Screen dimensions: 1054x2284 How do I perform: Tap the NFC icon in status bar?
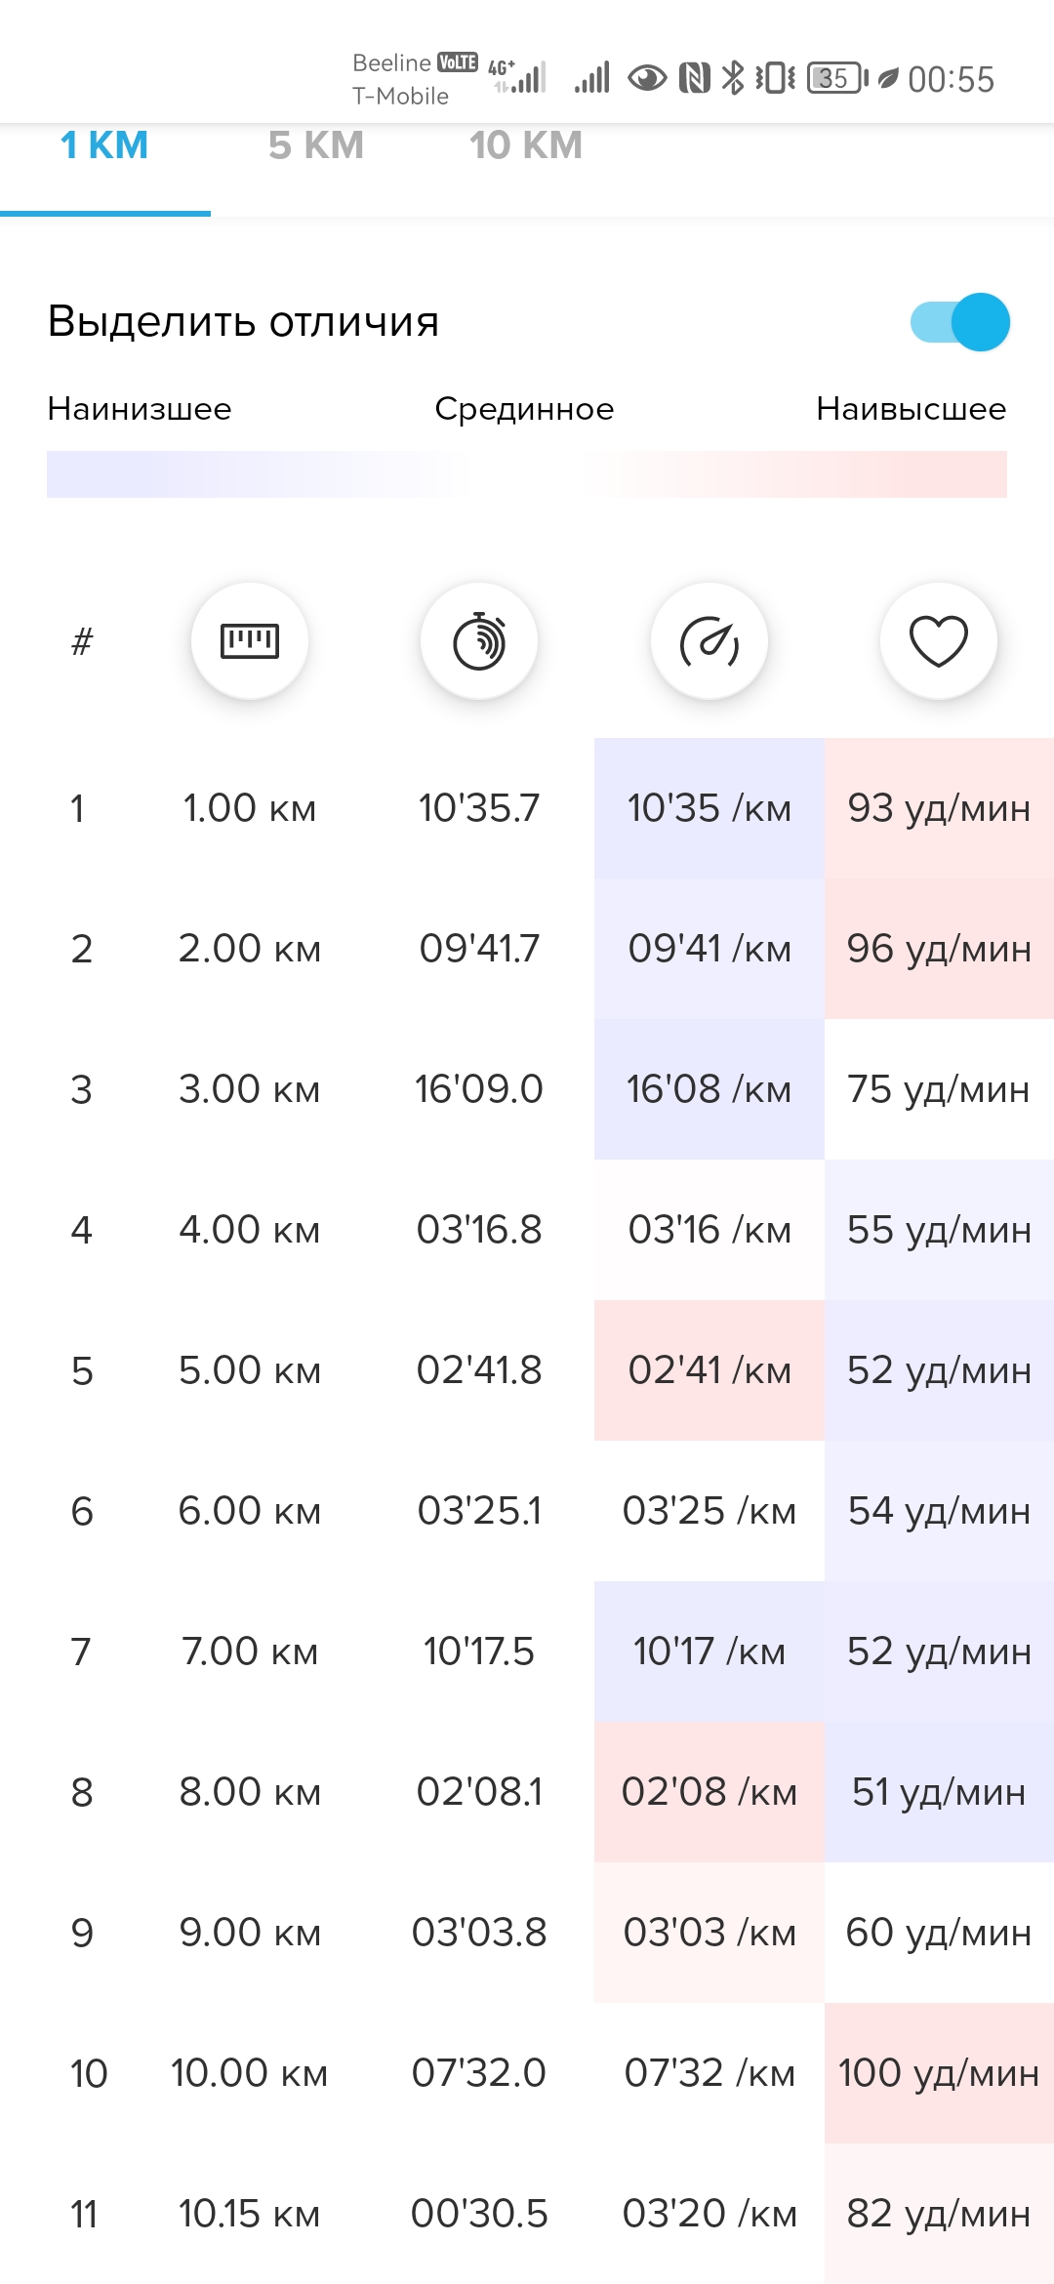click(x=694, y=78)
